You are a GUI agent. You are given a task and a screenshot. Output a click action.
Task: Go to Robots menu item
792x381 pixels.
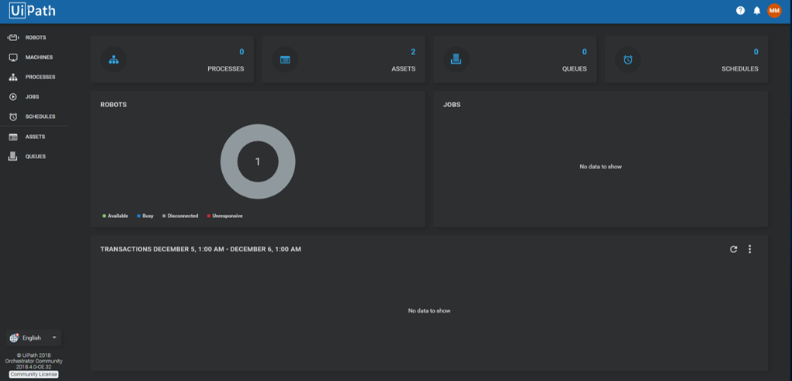tap(36, 38)
